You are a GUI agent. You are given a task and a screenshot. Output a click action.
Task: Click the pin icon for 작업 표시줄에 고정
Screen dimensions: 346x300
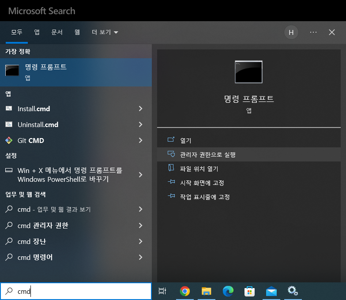171,196
